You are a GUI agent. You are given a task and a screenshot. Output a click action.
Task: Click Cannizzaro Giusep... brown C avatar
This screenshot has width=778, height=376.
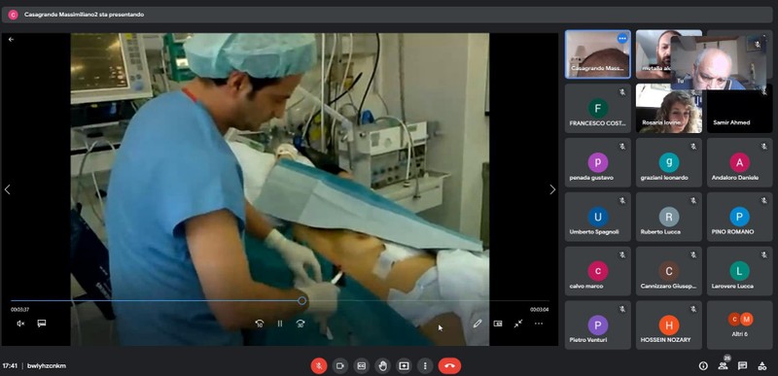point(669,271)
